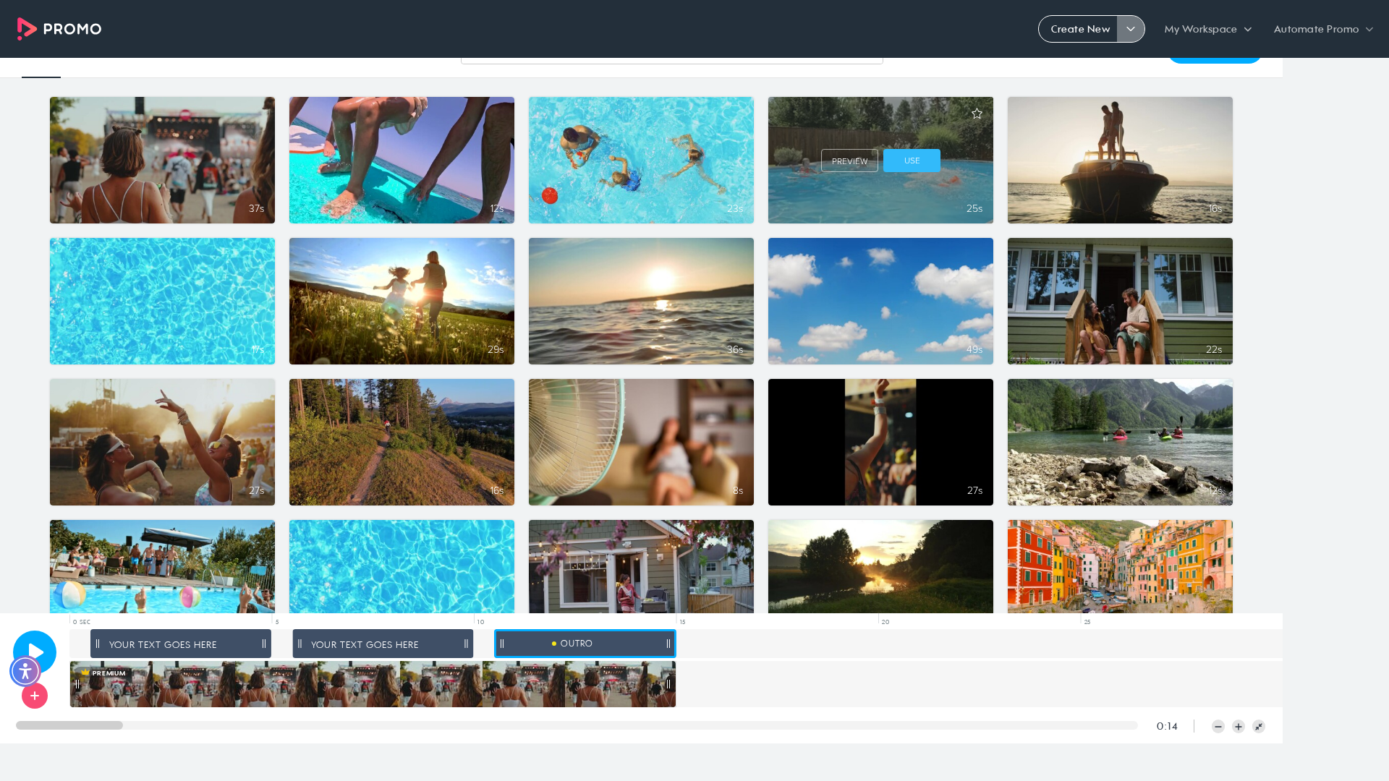The height and width of the screenshot is (781, 1389).
Task: Select the sunset river landscape clip
Action: pos(880,566)
